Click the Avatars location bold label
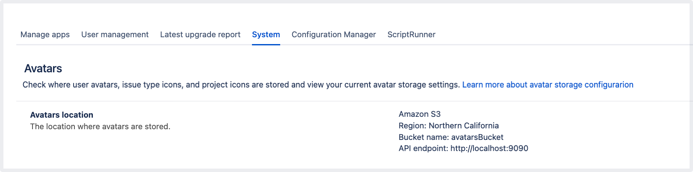Screen dimensions: 693x172 coord(62,115)
